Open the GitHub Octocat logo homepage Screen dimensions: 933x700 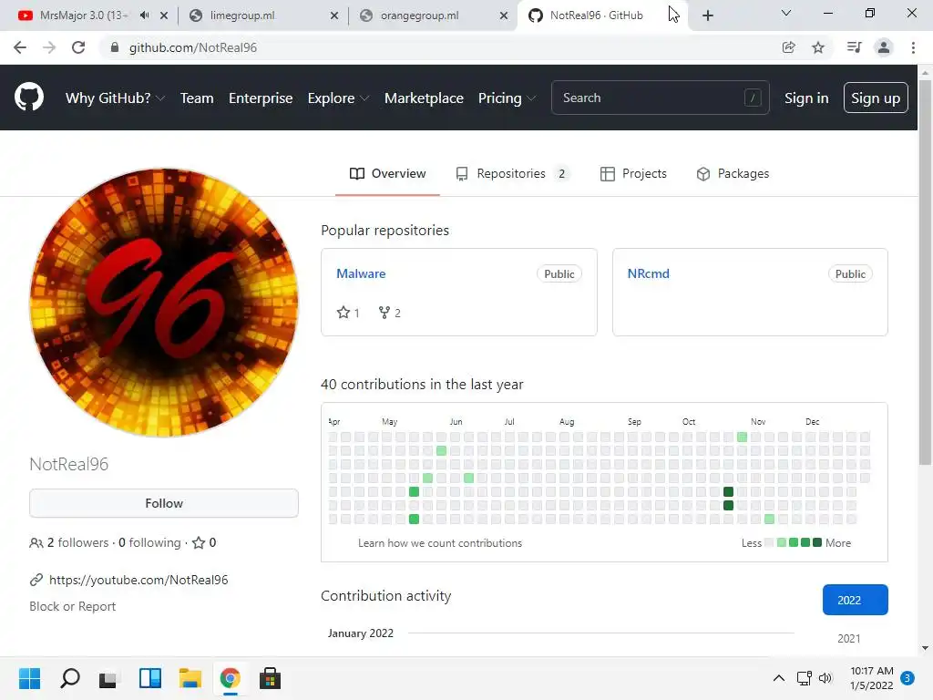28,97
